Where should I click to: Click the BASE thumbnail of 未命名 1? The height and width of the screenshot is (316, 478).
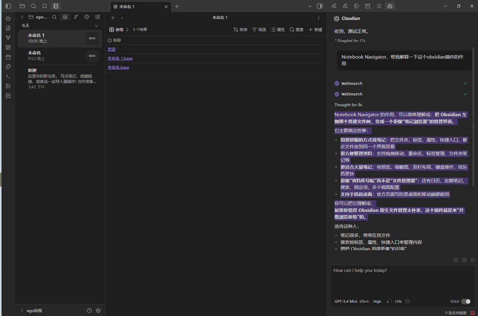(x=92, y=38)
